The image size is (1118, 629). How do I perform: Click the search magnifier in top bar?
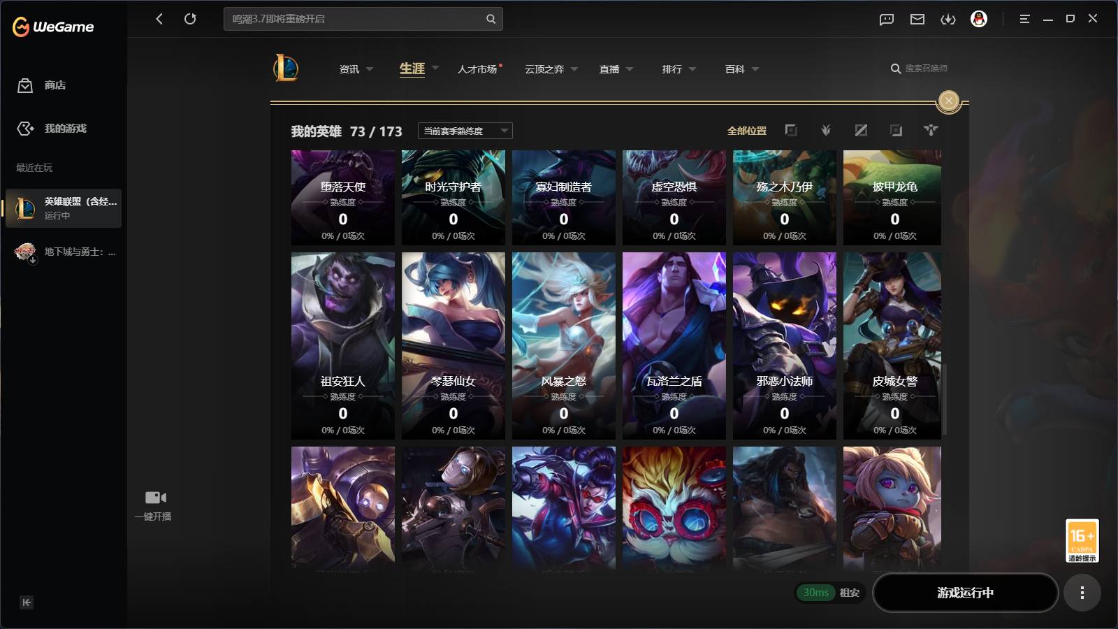click(x=491, y=19)
